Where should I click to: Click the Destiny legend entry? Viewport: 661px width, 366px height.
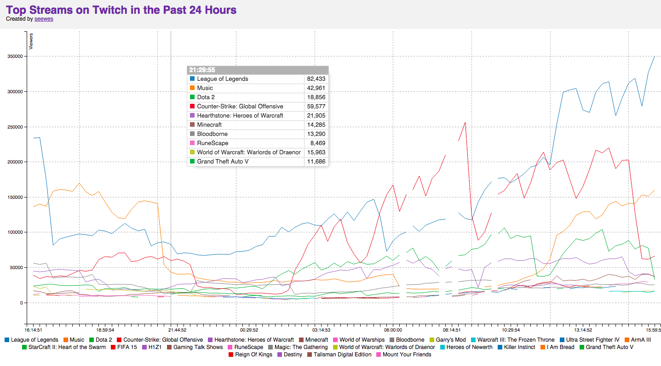coord(290,355)
